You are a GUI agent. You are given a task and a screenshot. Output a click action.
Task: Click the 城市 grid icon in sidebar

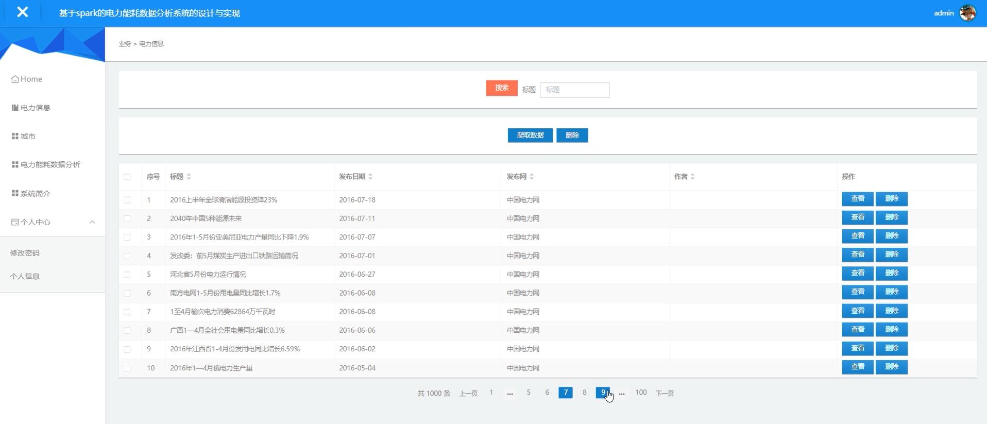pyautogui.click(x=15, y=137)
